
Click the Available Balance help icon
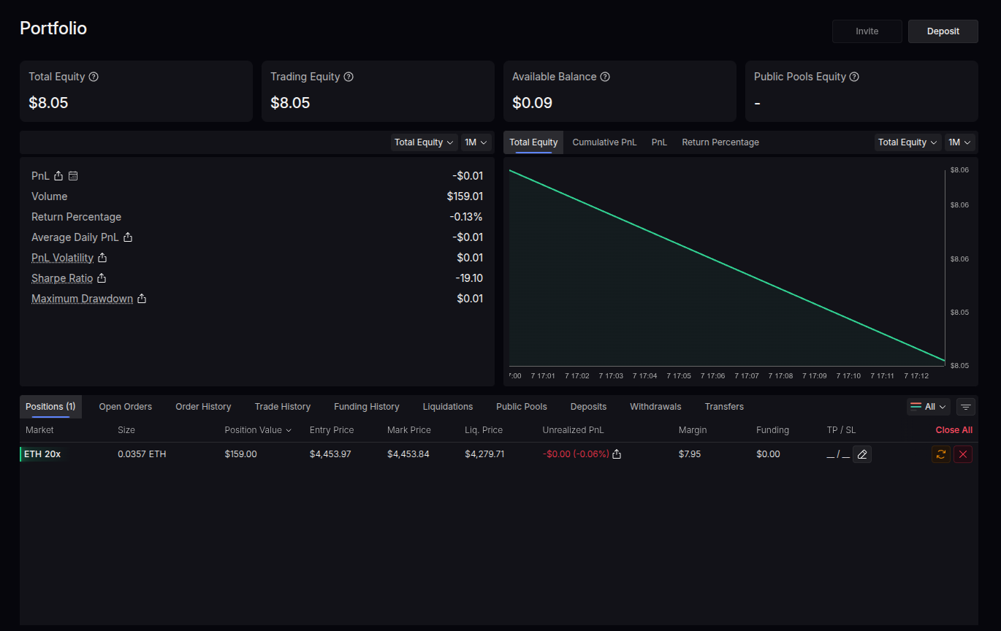(x=605, y=77)
